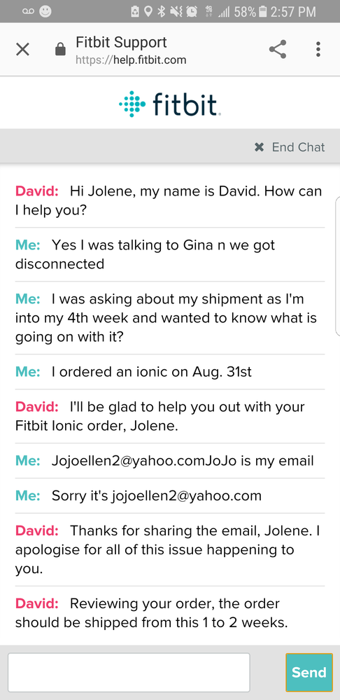This screenshot has height=700, width=340.
Task: Tap the voicemail icon in status bar
Action: point(28,11)
